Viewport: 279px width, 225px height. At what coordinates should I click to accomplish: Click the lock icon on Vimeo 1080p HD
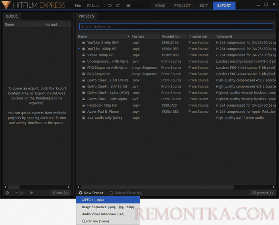pos(83,55)
